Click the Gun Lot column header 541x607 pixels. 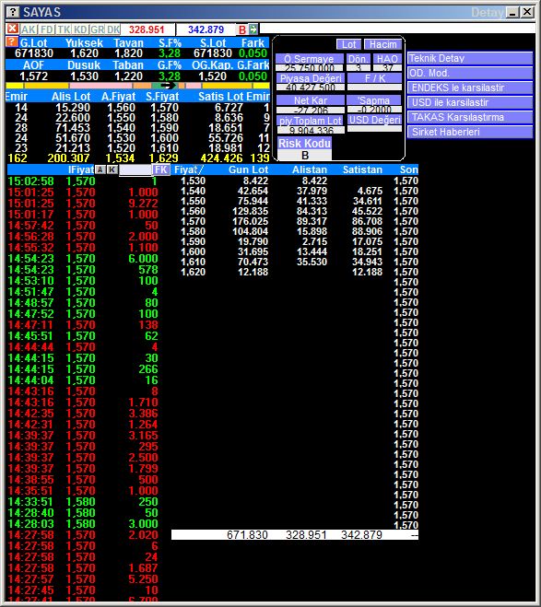(x=248, y=169)
